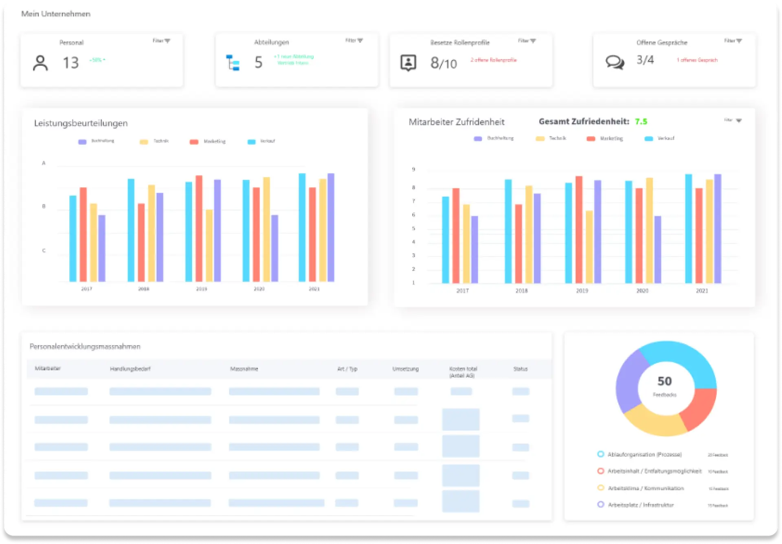Toggle Technik legend swatch in Leistungsbeurteilungen chart
This screenshot has width=782, height=544.
point(144,142)
